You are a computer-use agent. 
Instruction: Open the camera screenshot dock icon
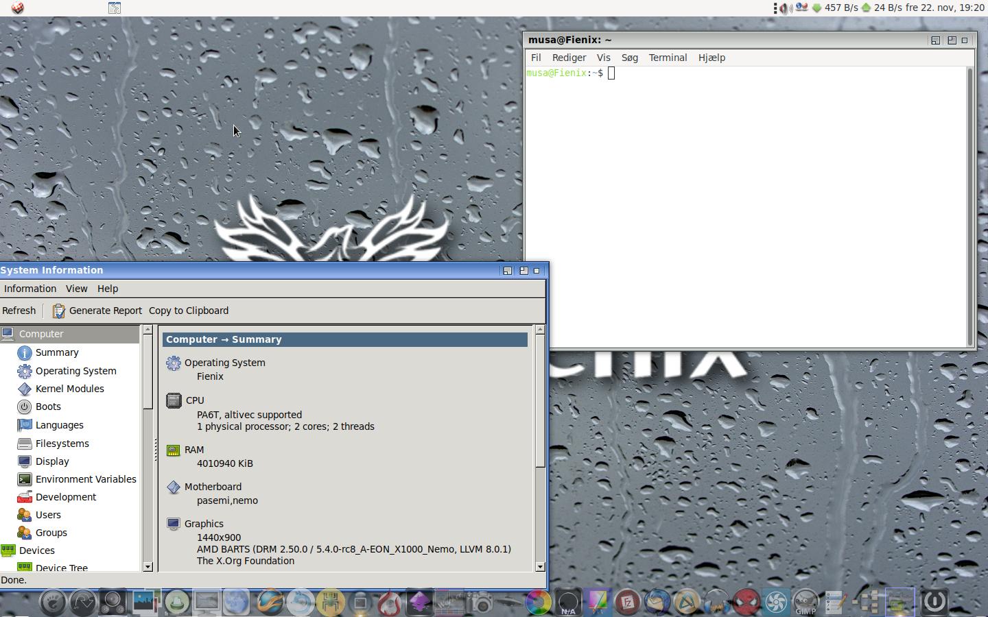point(480,603)
